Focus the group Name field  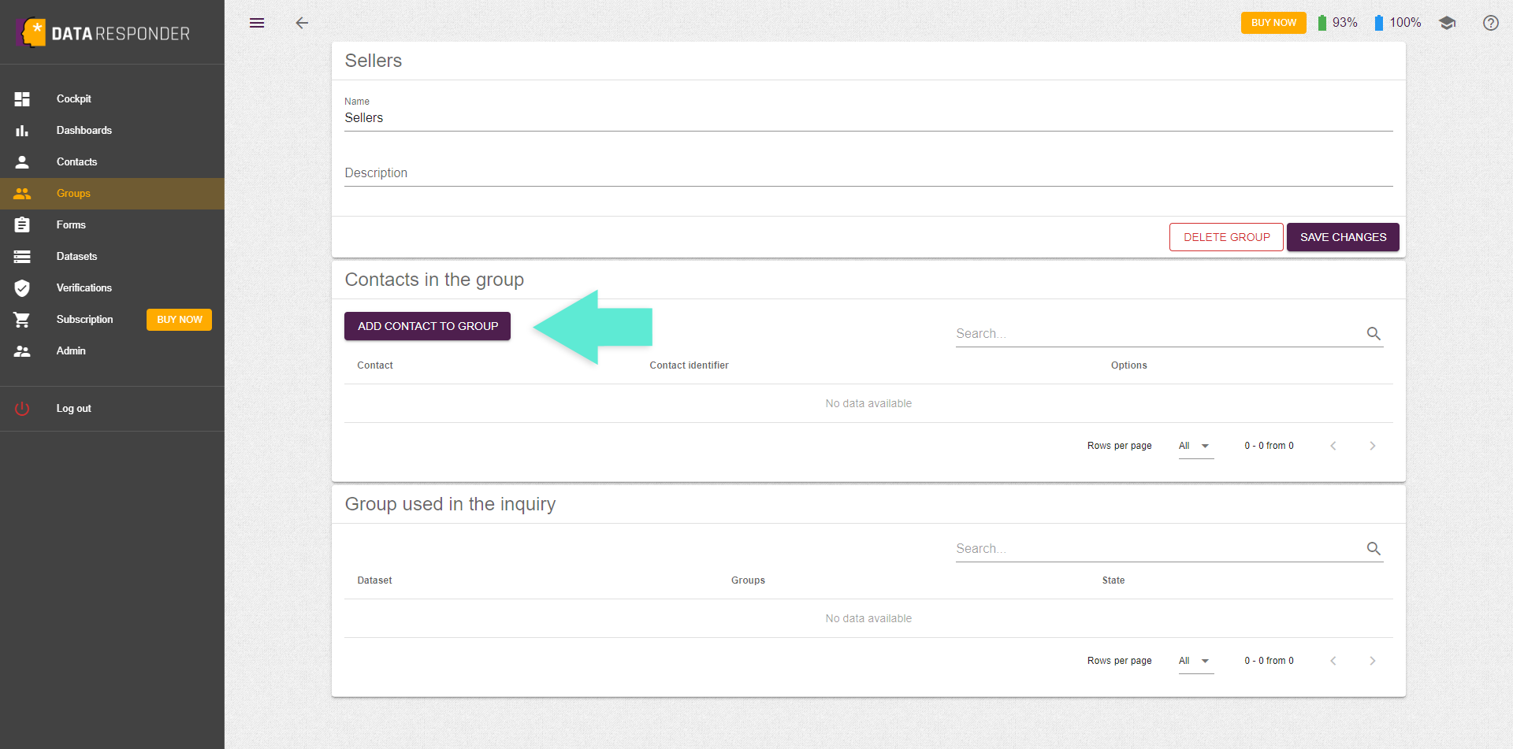point(868,118)
